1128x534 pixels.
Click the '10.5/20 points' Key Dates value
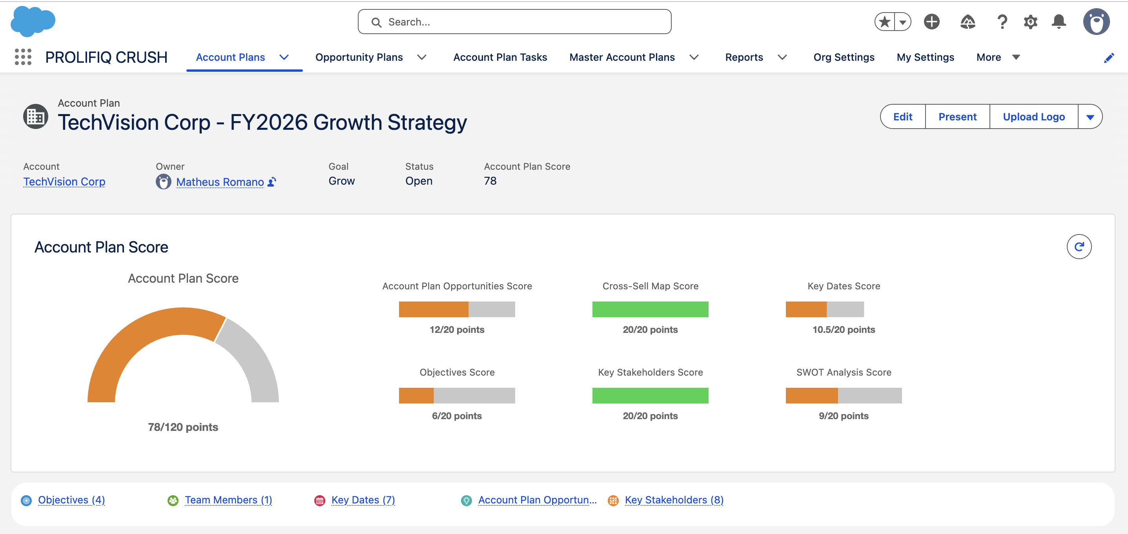(x=844, y=330)
